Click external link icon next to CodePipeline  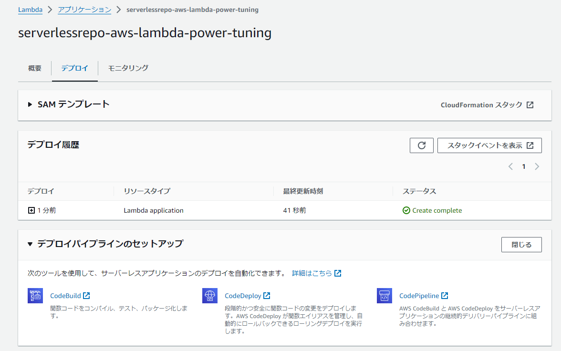click(445, 296)
